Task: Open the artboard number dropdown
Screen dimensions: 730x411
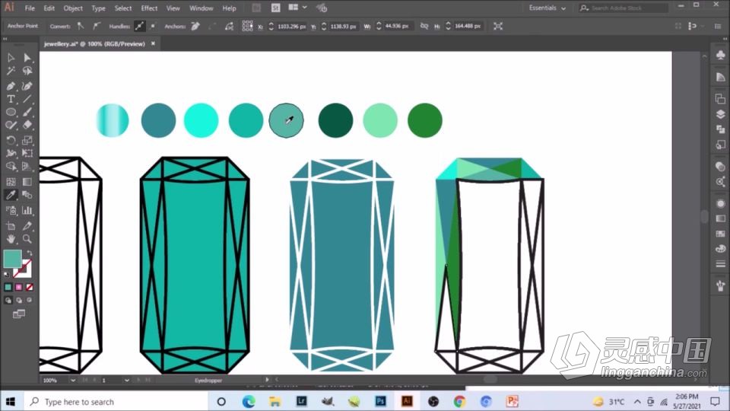Action: (x=127, y=381)
